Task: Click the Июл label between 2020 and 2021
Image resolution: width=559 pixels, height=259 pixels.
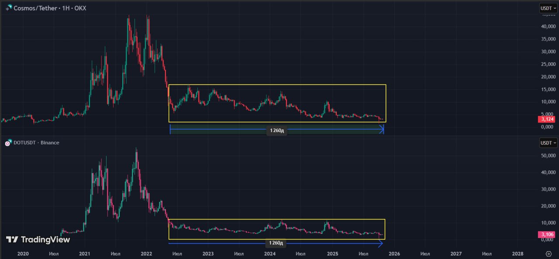Action: coord(54,254)
